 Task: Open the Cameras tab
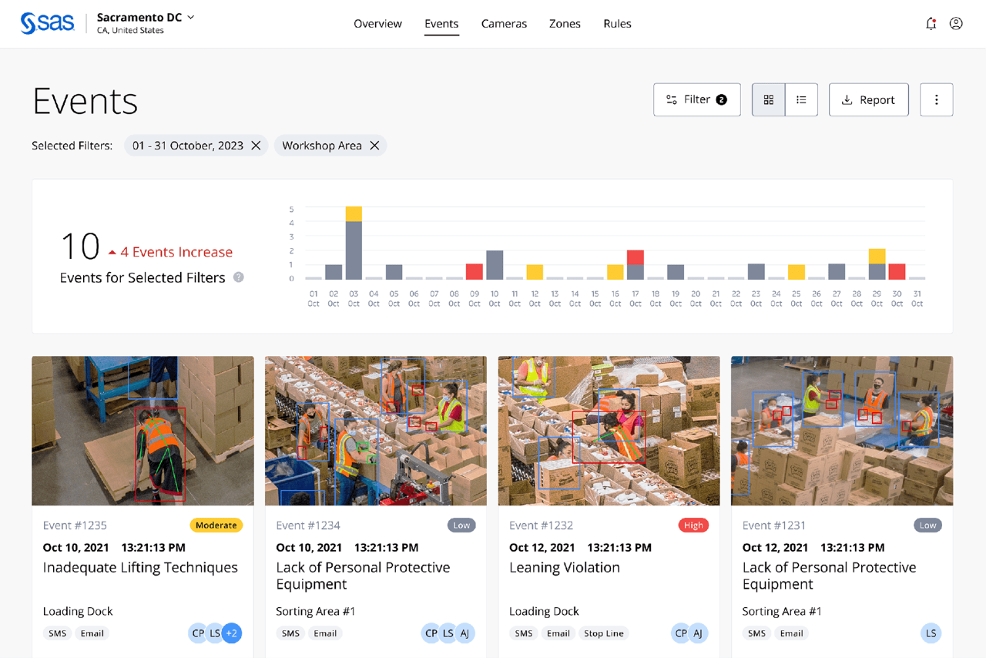click(x=504, y=24)
